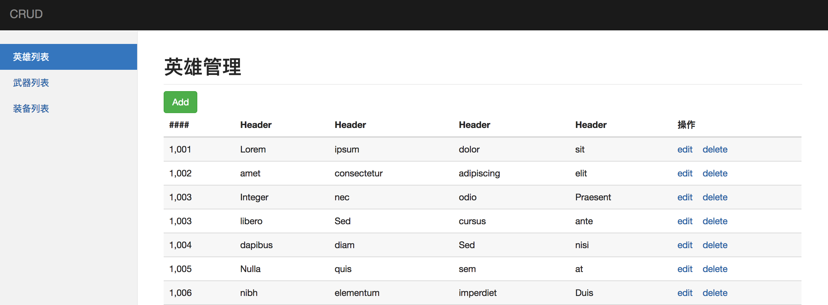Delete the row with amet
The height and width of the screenshot is (305, 828).
click(x=715, y=173)
